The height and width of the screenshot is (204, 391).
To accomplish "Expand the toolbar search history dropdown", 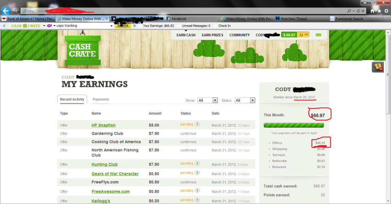I will tap(111, 26).
